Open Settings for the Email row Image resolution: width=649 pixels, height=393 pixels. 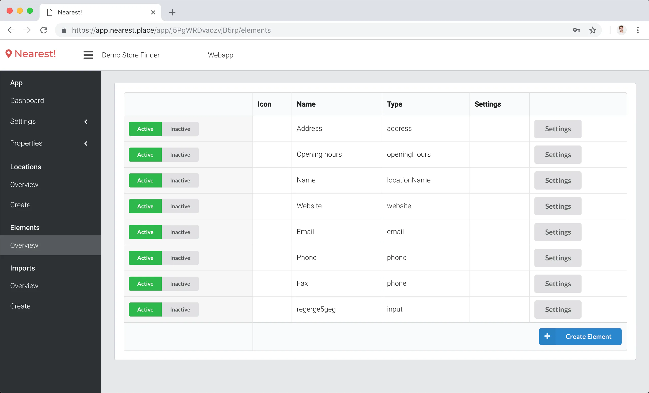pyautogui.click(x=557, y=232)
